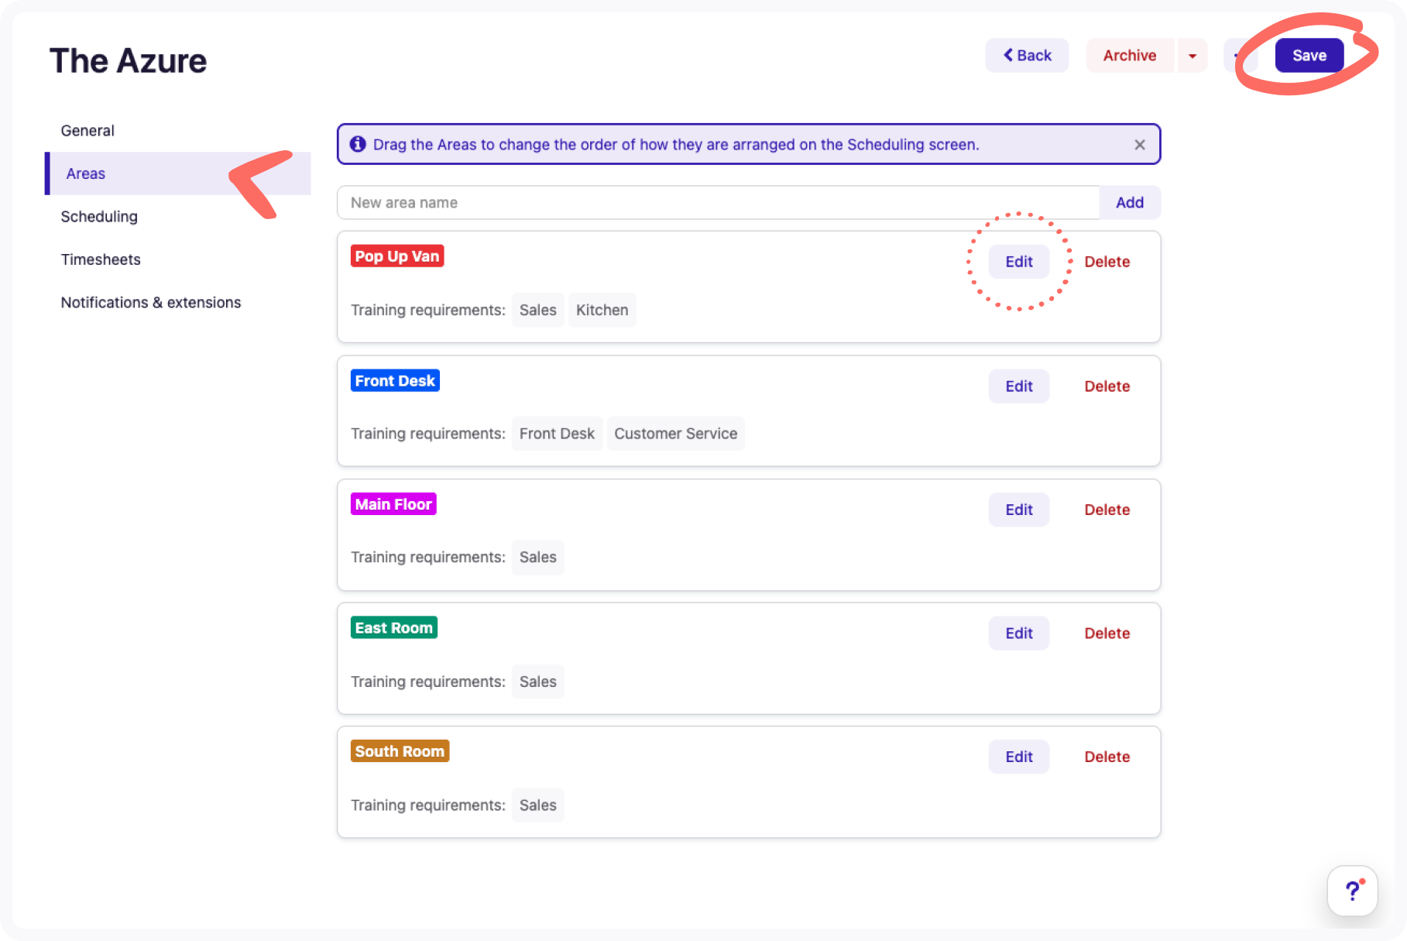
Task: Click the Customer Service requirement tag
Action: (x=675, y=434)
